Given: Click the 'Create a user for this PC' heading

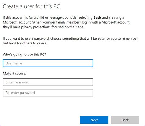Looking at the screenshot, I should [31, 6].
